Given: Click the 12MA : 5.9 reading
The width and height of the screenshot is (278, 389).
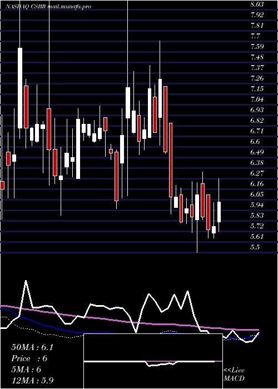Looking at the screenshot, I should [32, 381].
